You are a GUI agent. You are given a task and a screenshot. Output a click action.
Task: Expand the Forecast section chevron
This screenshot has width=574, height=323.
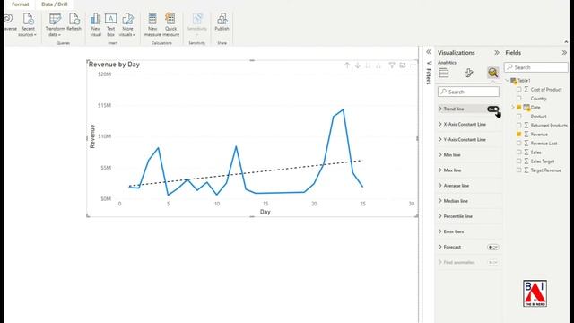coord(440,248)
